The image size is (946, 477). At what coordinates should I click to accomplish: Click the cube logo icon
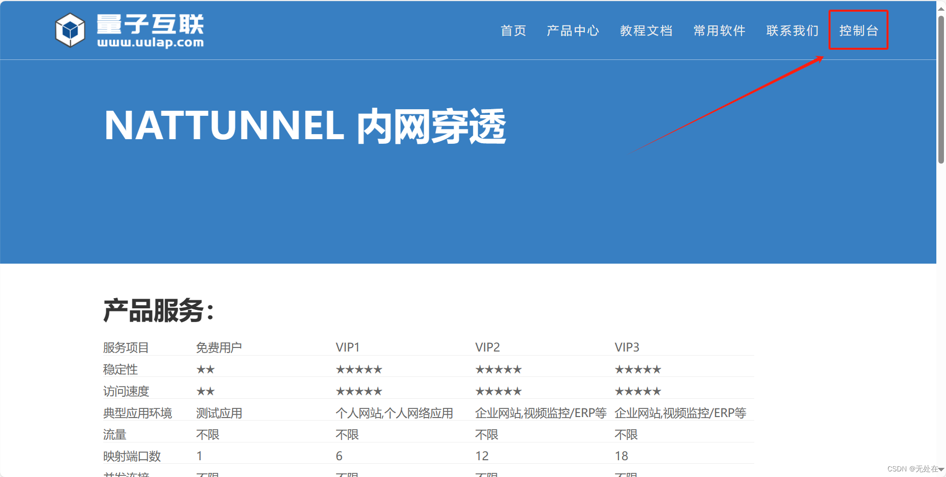click(70, 30)
